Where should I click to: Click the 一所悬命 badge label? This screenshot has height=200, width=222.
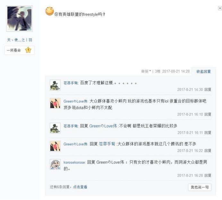[x=14, y=50]
